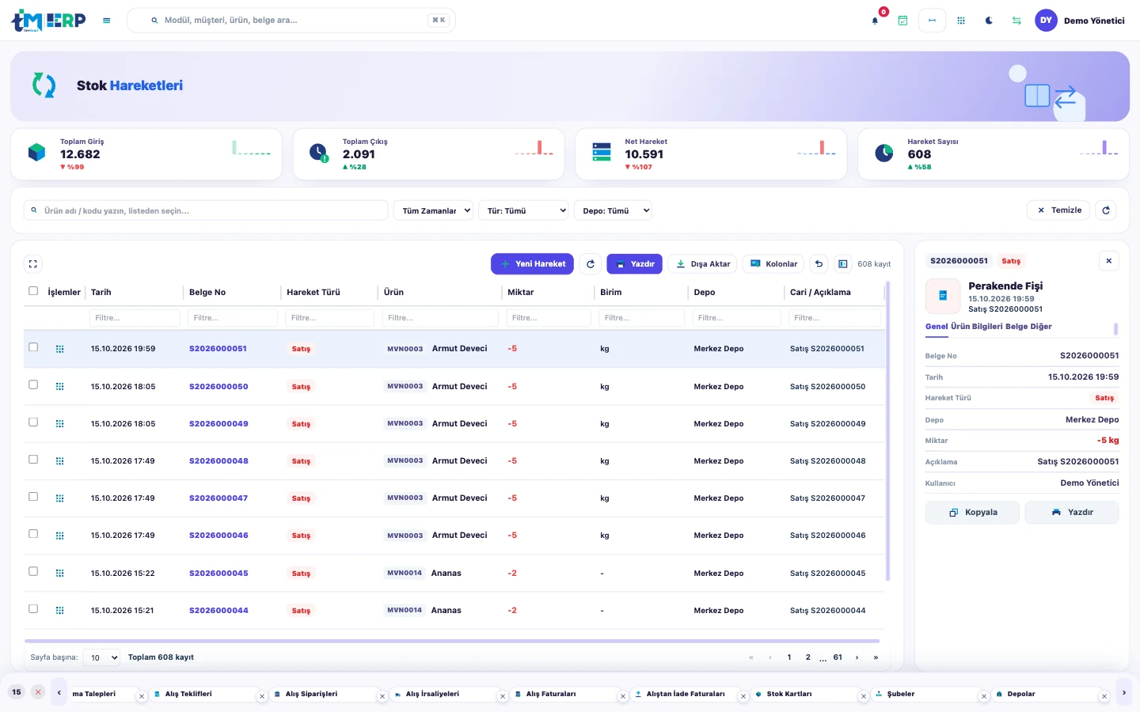Close all open tabs with the red X

(x=38, y=692)
